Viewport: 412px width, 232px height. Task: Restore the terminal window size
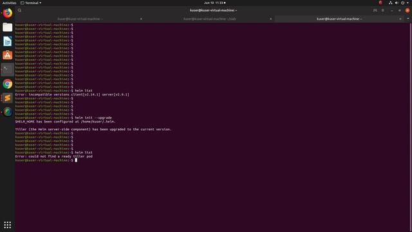399,10
